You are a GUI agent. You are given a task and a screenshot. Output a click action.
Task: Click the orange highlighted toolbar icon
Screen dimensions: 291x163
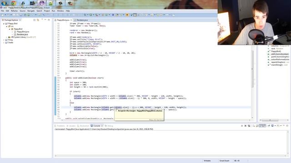click(x=127, y=15)
